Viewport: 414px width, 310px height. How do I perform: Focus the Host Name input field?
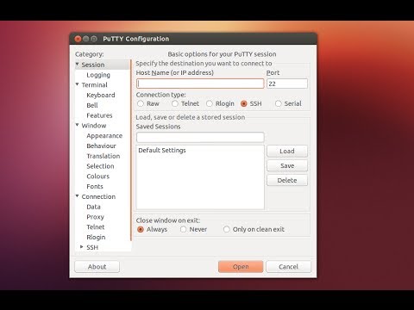pos(200,84)
